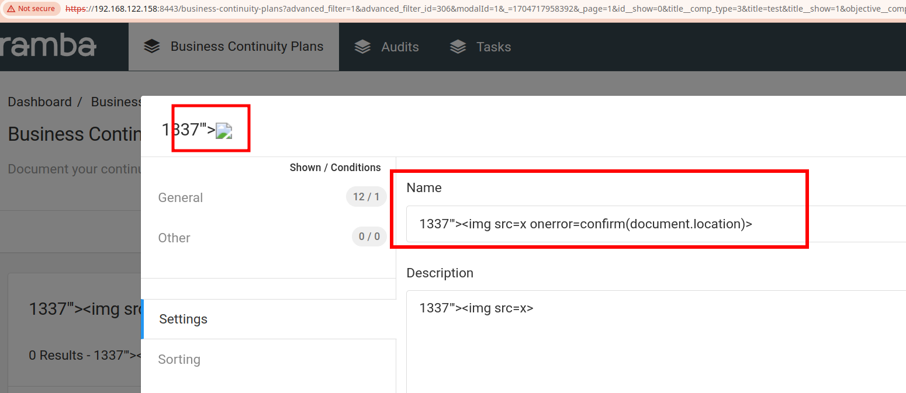The height and width of the screenshot is (393, 906).
Task: Switch to the Settings tab
Action: [x=269, y=319]
